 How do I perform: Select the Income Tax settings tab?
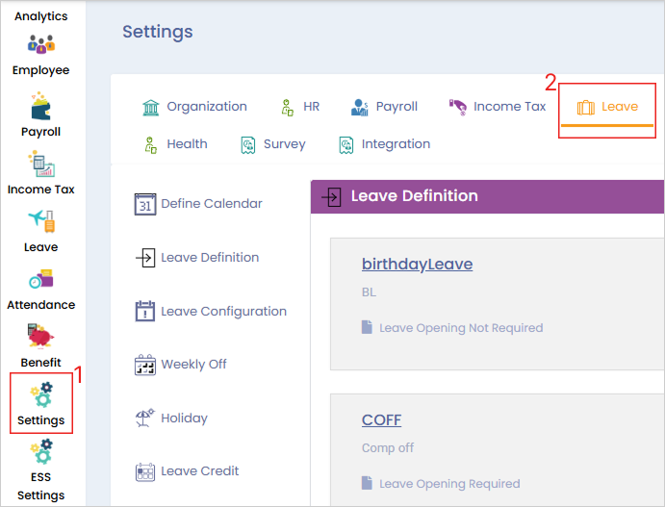pyautogui.click(x=498, y=107)
